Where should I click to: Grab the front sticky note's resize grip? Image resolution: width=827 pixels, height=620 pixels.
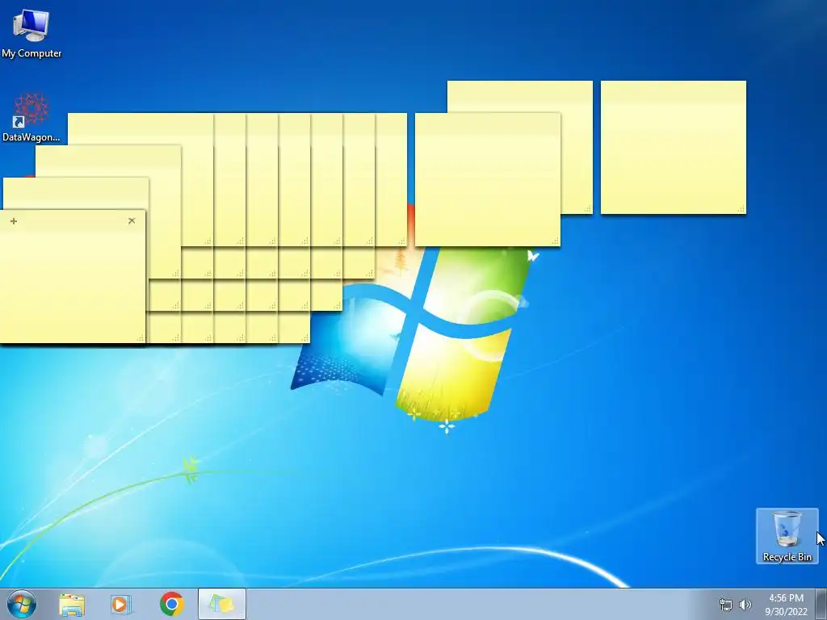coord(141,339)
